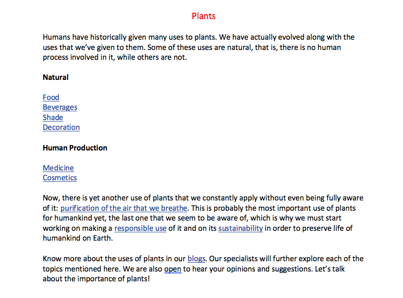Open the Decoration link
Viewport: 403px width, 298px height.
coord(61,127)
